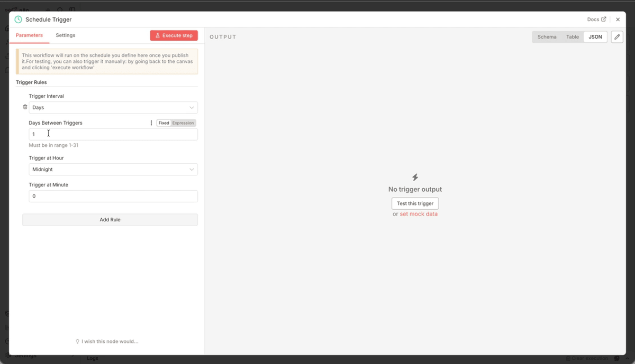Delete the trigger rule via trash icon
The height and width of the screenshot is (364, 635).
tap(24, 106)
